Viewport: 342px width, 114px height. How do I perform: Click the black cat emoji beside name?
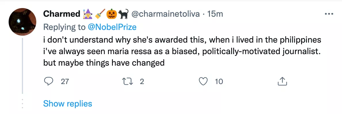pyautogui.click(x=123, y=14)
